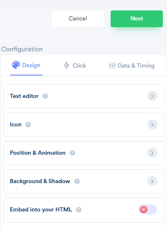167x229 pixels.
Task: Click the Cancel button
Action: (78, 19)
